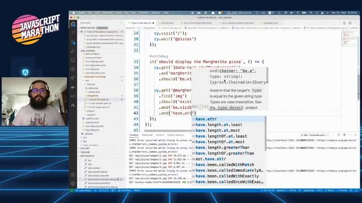Open the Manage gear icon in activity bar
The height and width of the screenshot is (203, 362).
coord(73,183)
